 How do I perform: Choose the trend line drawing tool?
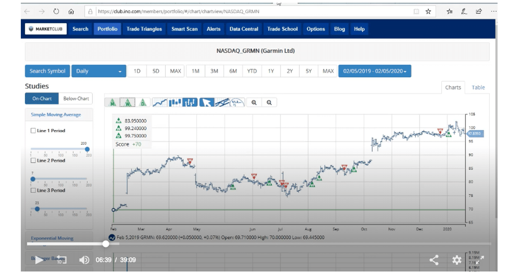222,103
